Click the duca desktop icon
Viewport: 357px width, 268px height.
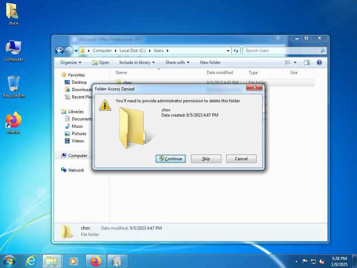[x=13, y=14]
